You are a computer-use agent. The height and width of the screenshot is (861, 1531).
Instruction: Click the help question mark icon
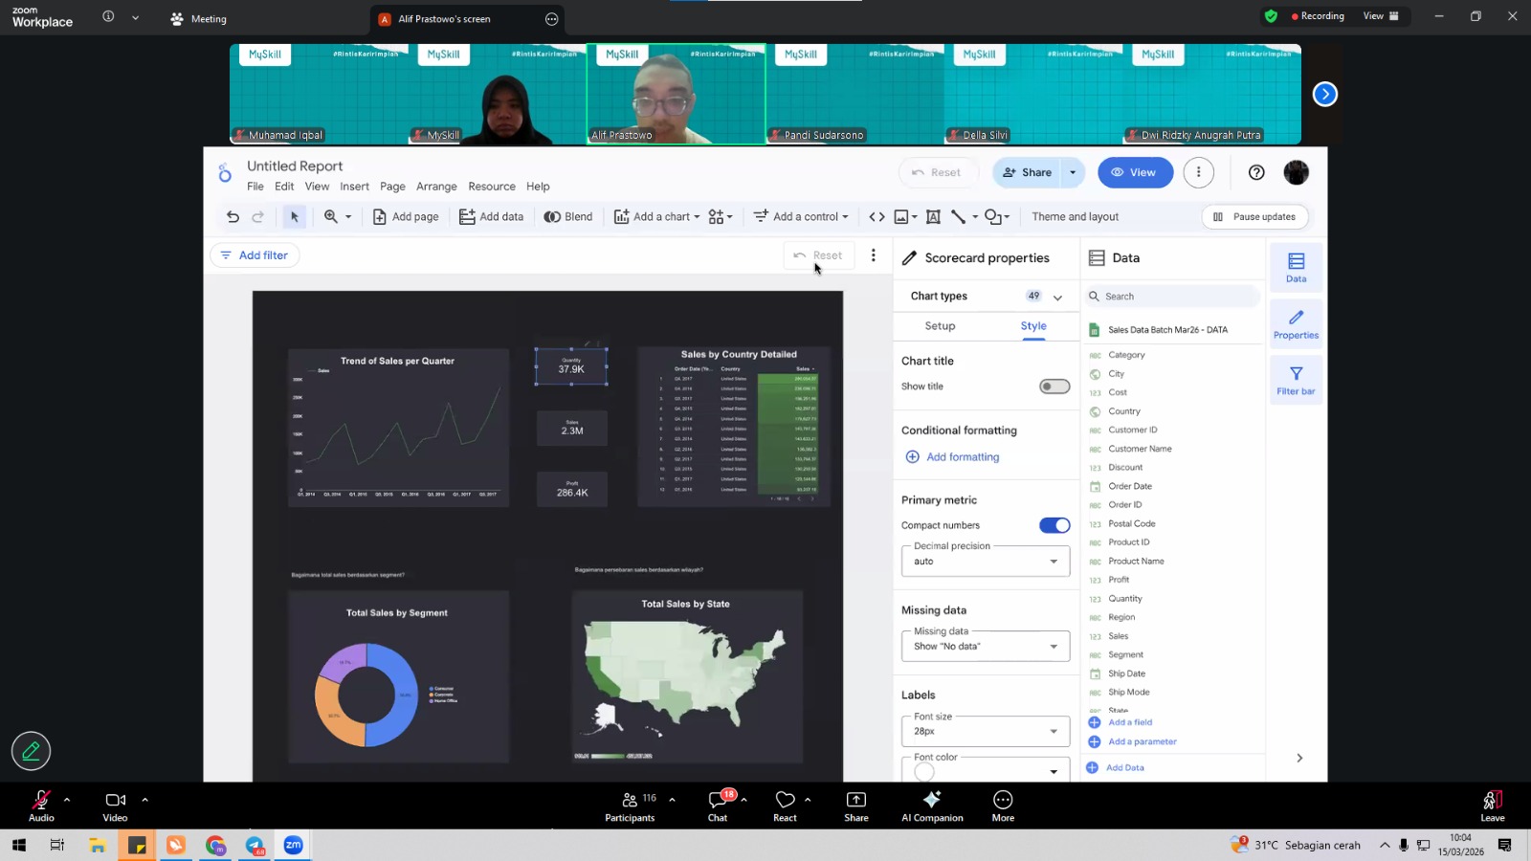[x=1256, y=173]
